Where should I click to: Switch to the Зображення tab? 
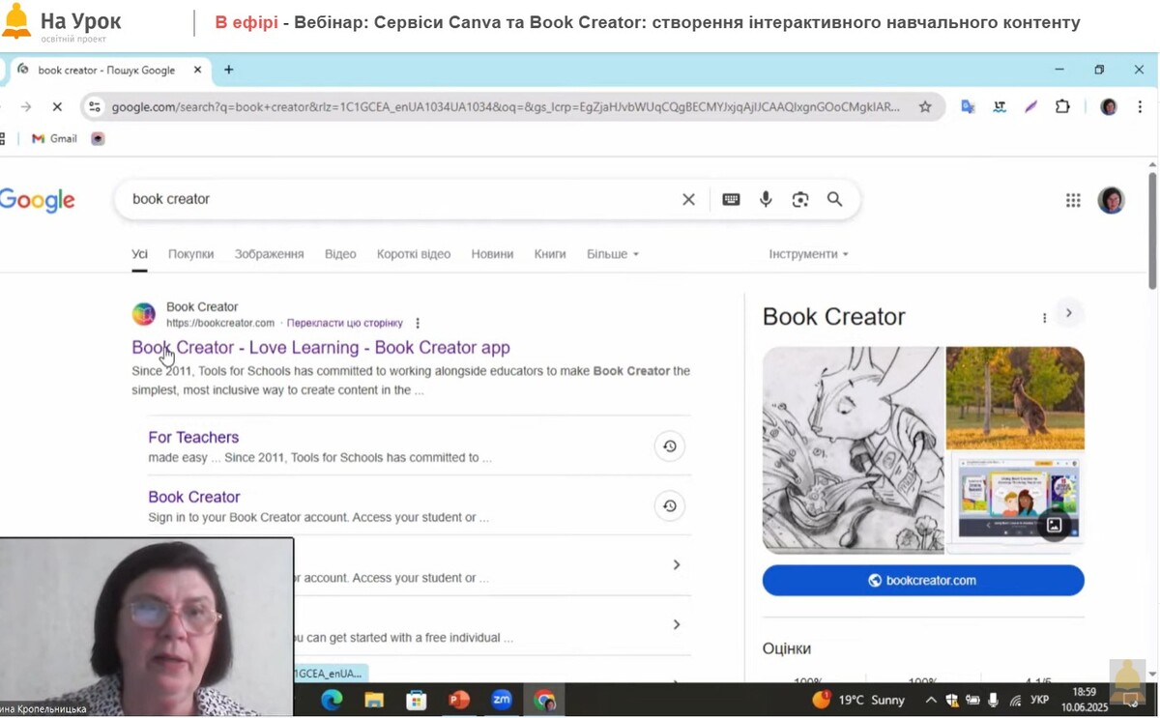click(269, 254)
